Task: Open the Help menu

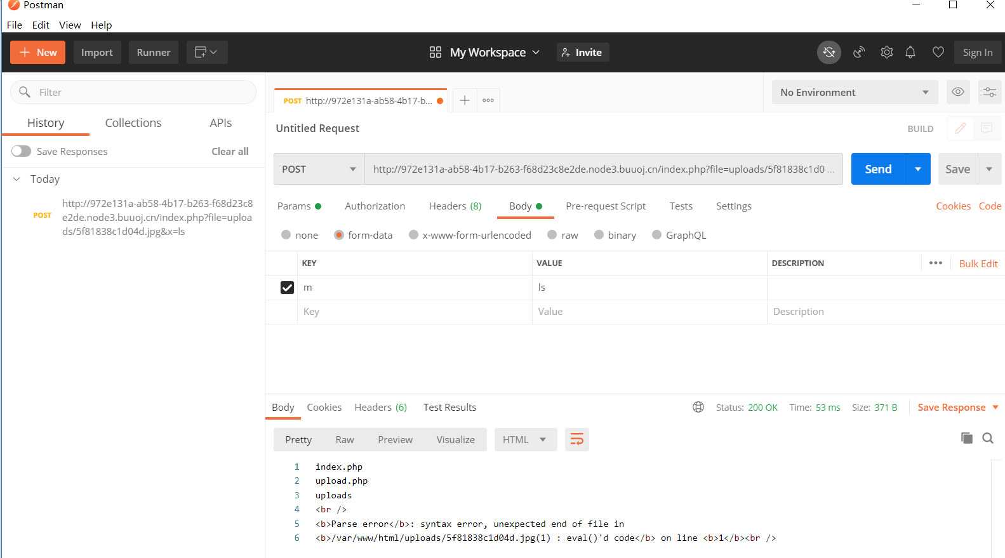Action: (101, 25)
